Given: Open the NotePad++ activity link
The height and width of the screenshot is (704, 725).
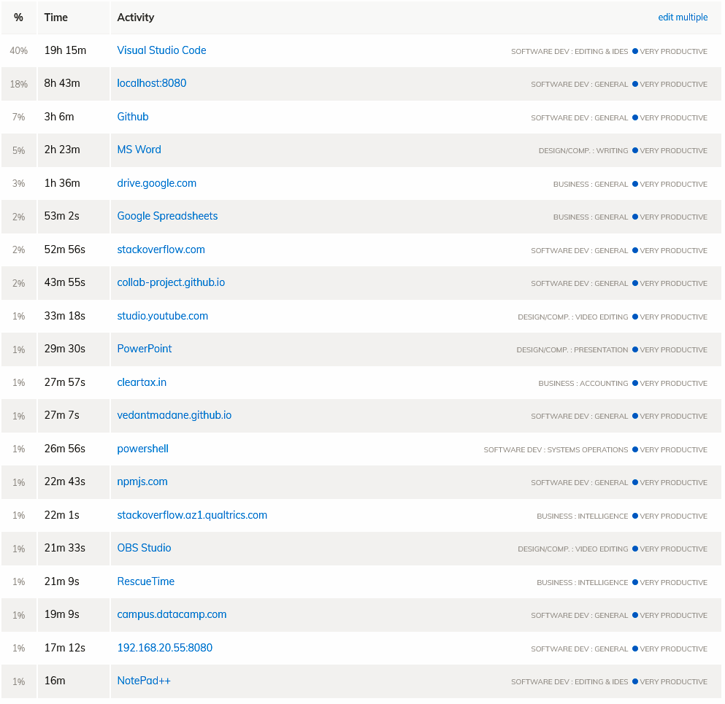Looking at the screenshot, I should pos(144,681).
